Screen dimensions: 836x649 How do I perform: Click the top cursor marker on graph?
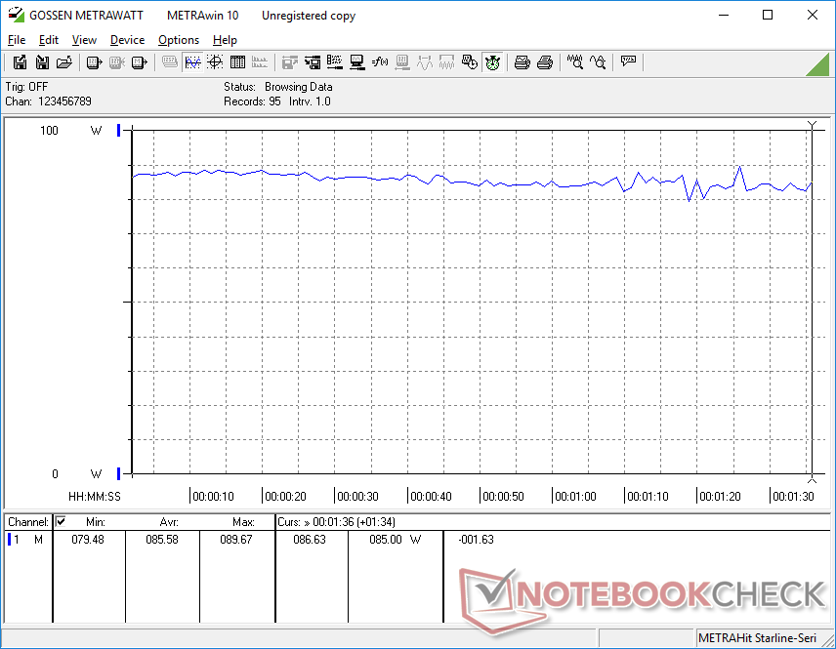click(812, 125)
